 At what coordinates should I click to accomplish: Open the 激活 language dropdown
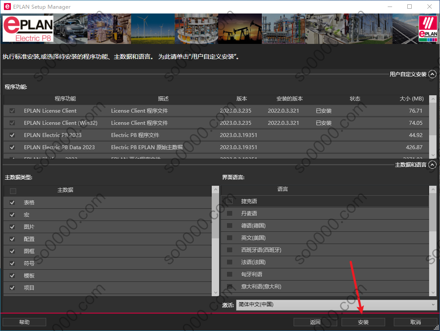[x=336, y=304]
